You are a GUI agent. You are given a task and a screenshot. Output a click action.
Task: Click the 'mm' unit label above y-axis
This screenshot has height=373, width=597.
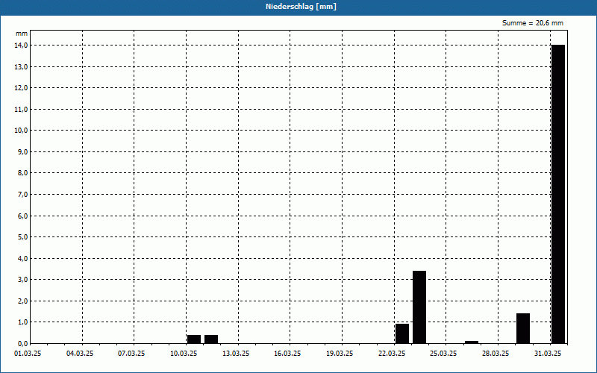[22, 34]
